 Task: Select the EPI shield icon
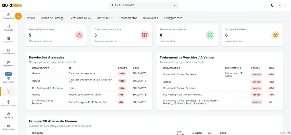(9, 90)
